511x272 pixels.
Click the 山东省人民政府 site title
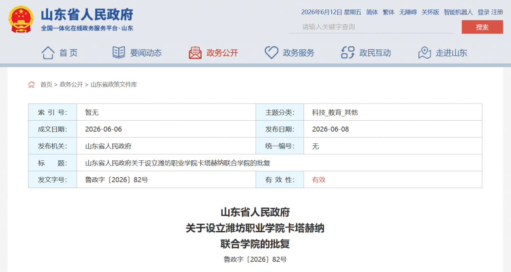pos(87,14)
